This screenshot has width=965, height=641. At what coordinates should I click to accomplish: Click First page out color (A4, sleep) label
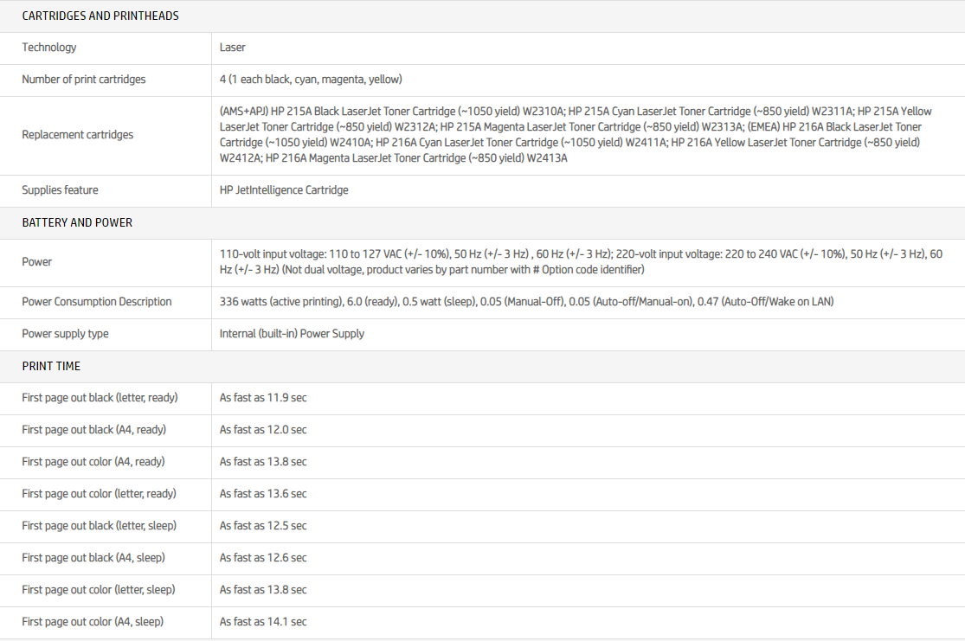93,622
